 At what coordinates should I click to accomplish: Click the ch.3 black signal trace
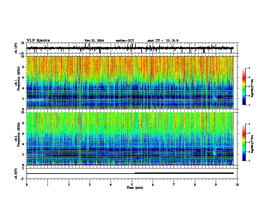[x=130, y=173]
